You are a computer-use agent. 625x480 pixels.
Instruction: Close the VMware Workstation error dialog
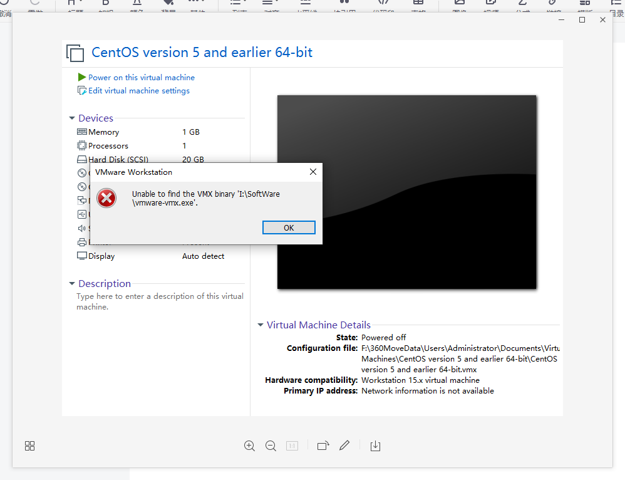pyautogui.click(x=313, y=172)
